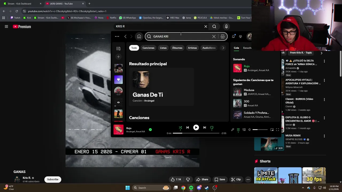Screen dimensions: 342x192
Task: Create new playlist with plus icon
Action: click(x=118, y=57)
